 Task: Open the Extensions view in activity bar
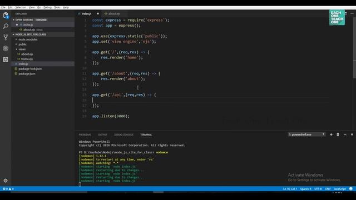pyautogui.click(x=6, y=59)
